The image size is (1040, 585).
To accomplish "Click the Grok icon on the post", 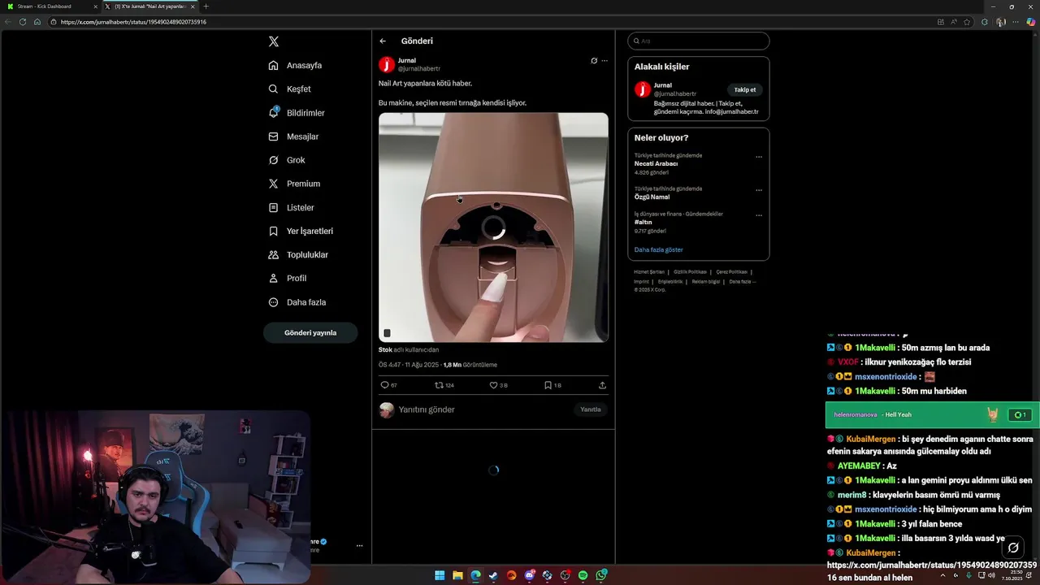I will [x=594, y=61].
